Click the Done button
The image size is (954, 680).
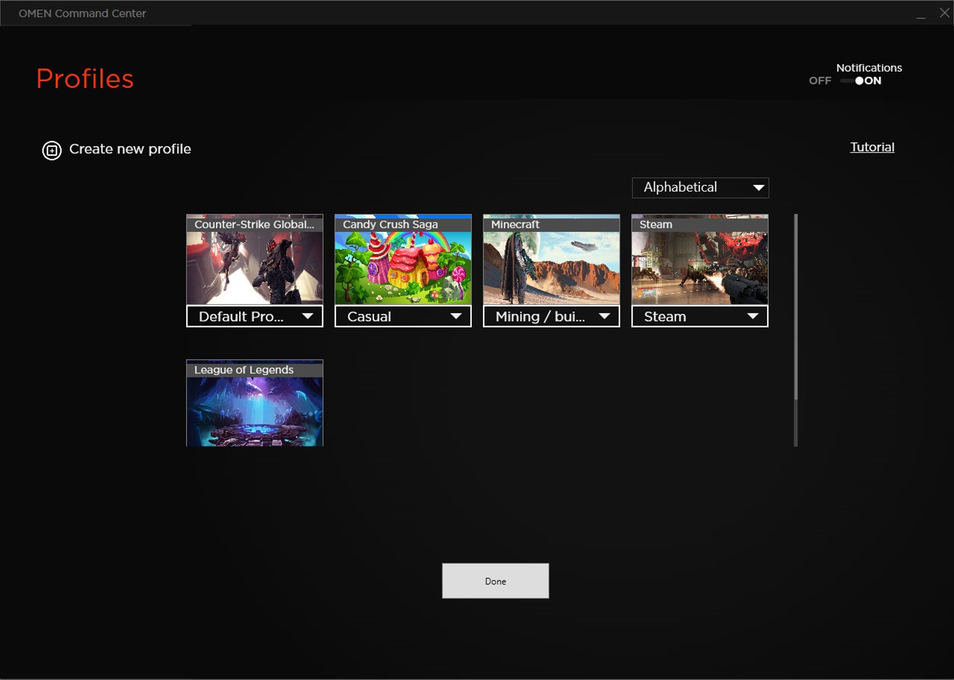(495, 581)
